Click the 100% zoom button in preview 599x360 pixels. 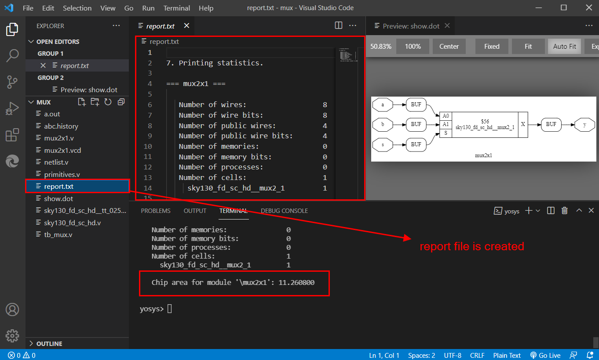[413, 46]
